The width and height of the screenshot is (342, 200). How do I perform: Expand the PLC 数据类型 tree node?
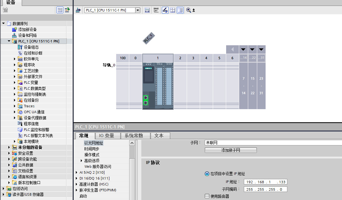pos(15,88)
